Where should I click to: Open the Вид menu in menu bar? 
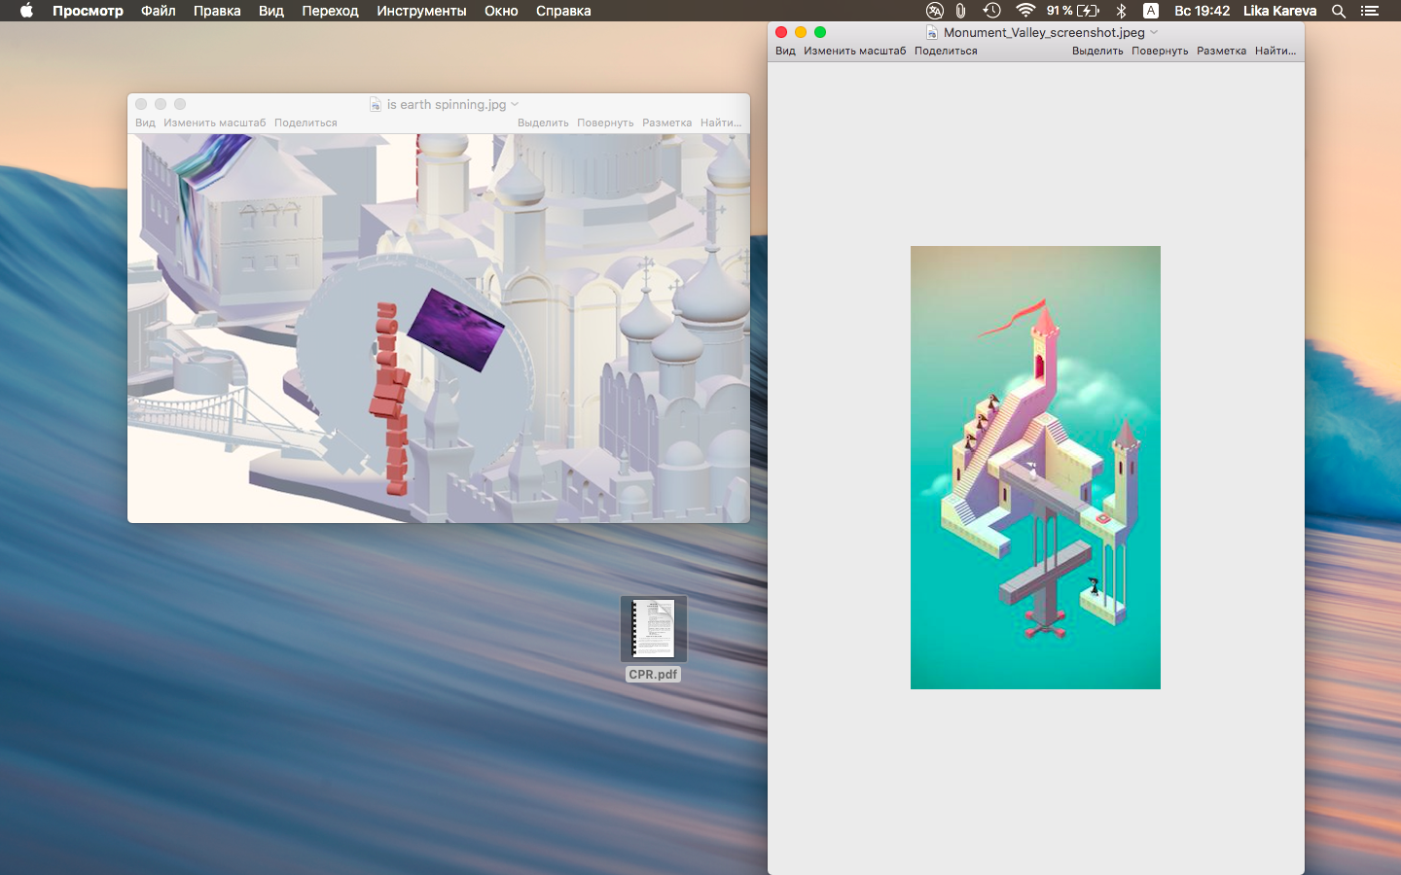(271, 11)
